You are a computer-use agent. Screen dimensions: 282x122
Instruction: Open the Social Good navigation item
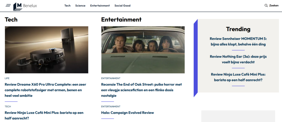coord(123,6)
